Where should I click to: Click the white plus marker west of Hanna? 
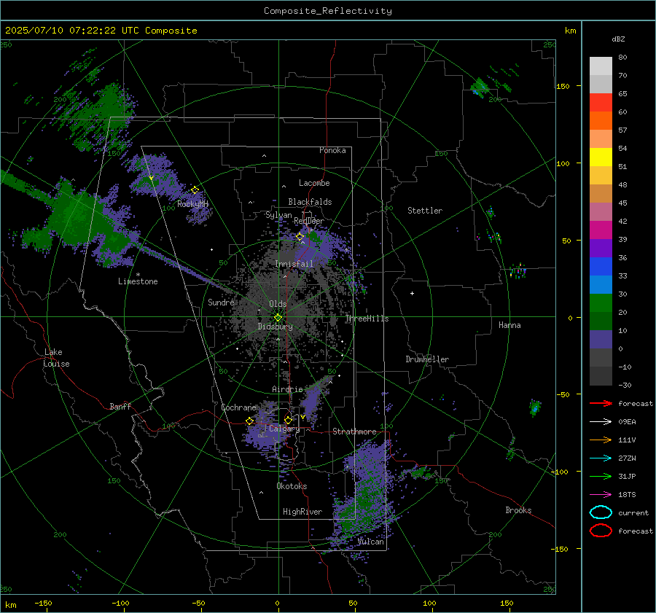pyautogui.click(x=412, y=293)
